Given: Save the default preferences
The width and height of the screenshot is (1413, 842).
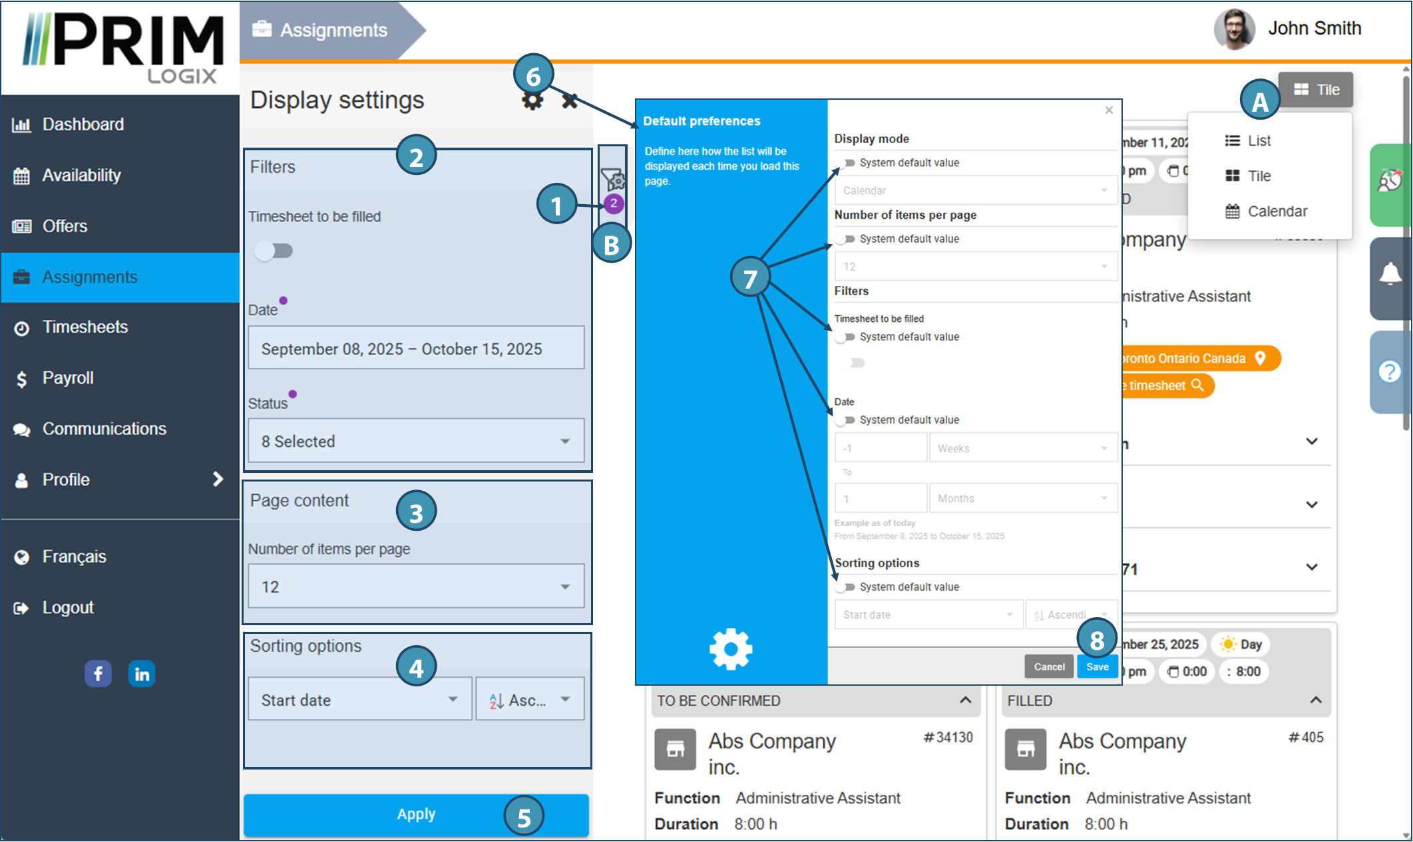Looking at the screenshot, I should (x=1097, y=666).
